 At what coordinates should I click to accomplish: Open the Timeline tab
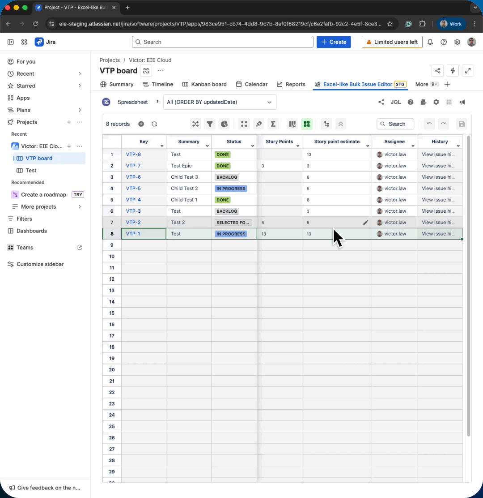(158, 84)
